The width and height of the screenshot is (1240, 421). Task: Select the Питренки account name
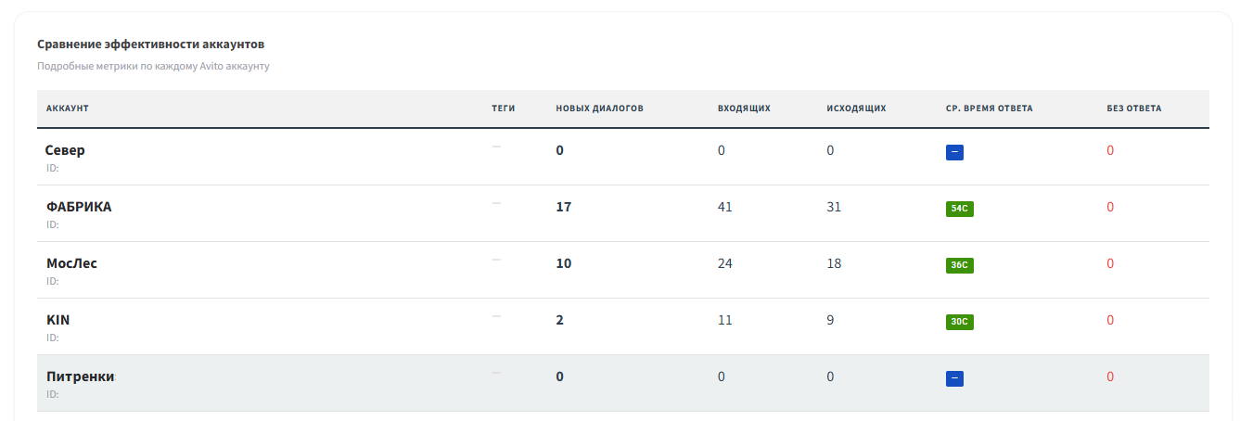click(81, 376)
